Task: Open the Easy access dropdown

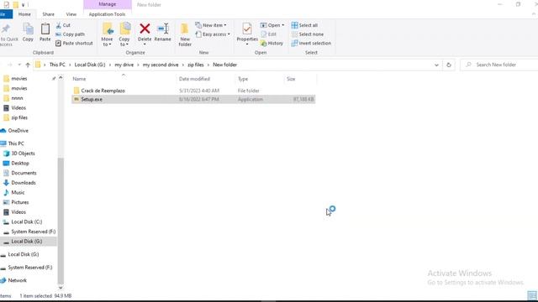Action: pyautogui.click(x=213, y=34)
